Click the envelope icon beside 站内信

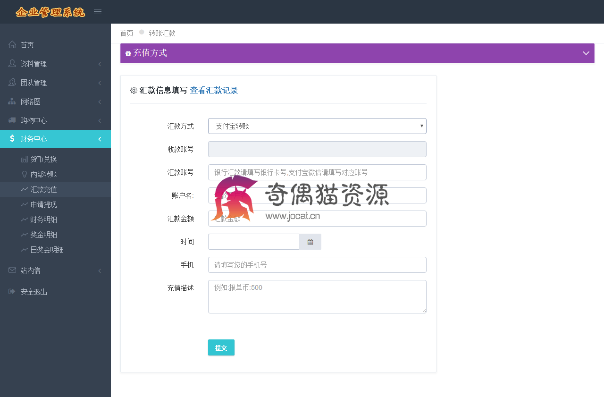12,270
